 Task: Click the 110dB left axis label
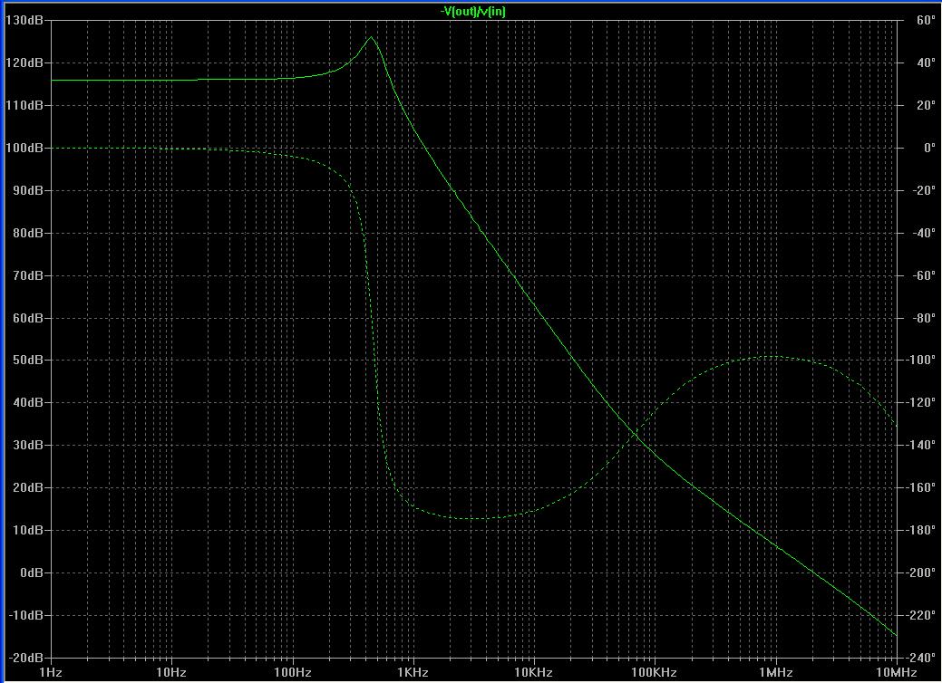pos(24,106)
